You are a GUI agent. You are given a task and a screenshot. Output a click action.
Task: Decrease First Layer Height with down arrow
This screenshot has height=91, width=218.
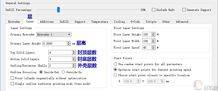pyautogui.click(x=153, y=36)
